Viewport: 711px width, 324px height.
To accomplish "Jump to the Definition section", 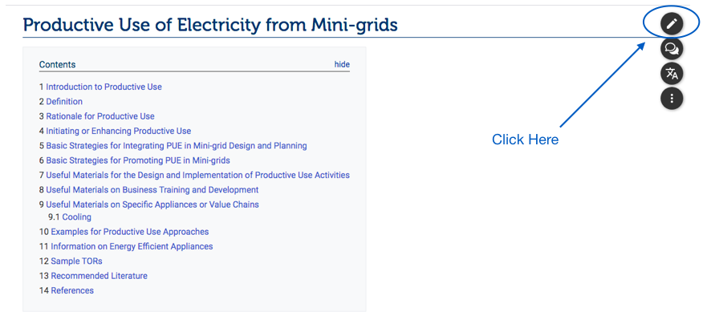I will click(x=64, y=102).
